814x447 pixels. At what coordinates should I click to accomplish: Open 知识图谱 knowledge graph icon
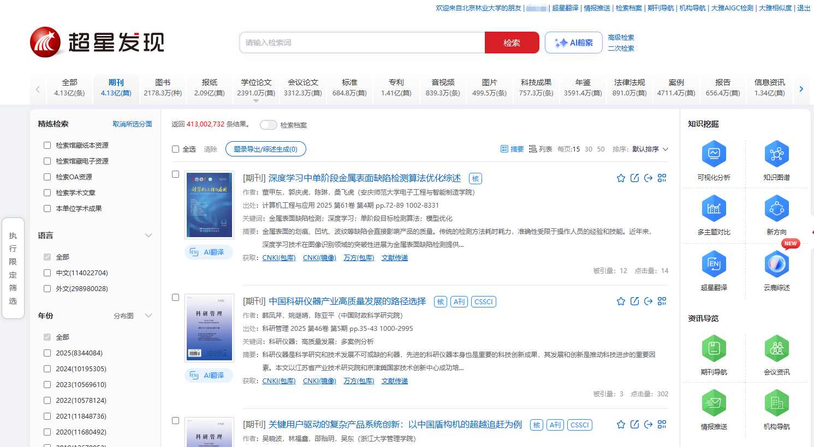776,154
